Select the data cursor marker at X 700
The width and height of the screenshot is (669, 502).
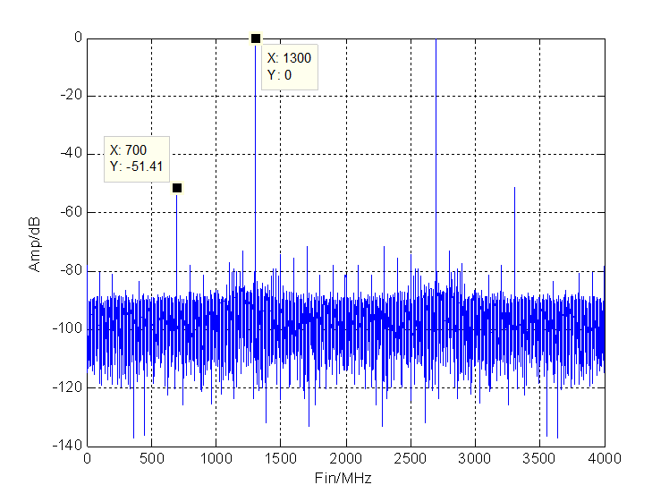click(177, 188)
